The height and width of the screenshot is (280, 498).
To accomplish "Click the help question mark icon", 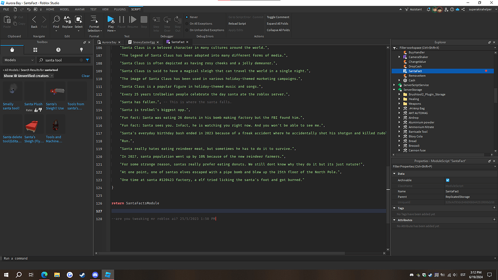I will [x=452, y=10].
